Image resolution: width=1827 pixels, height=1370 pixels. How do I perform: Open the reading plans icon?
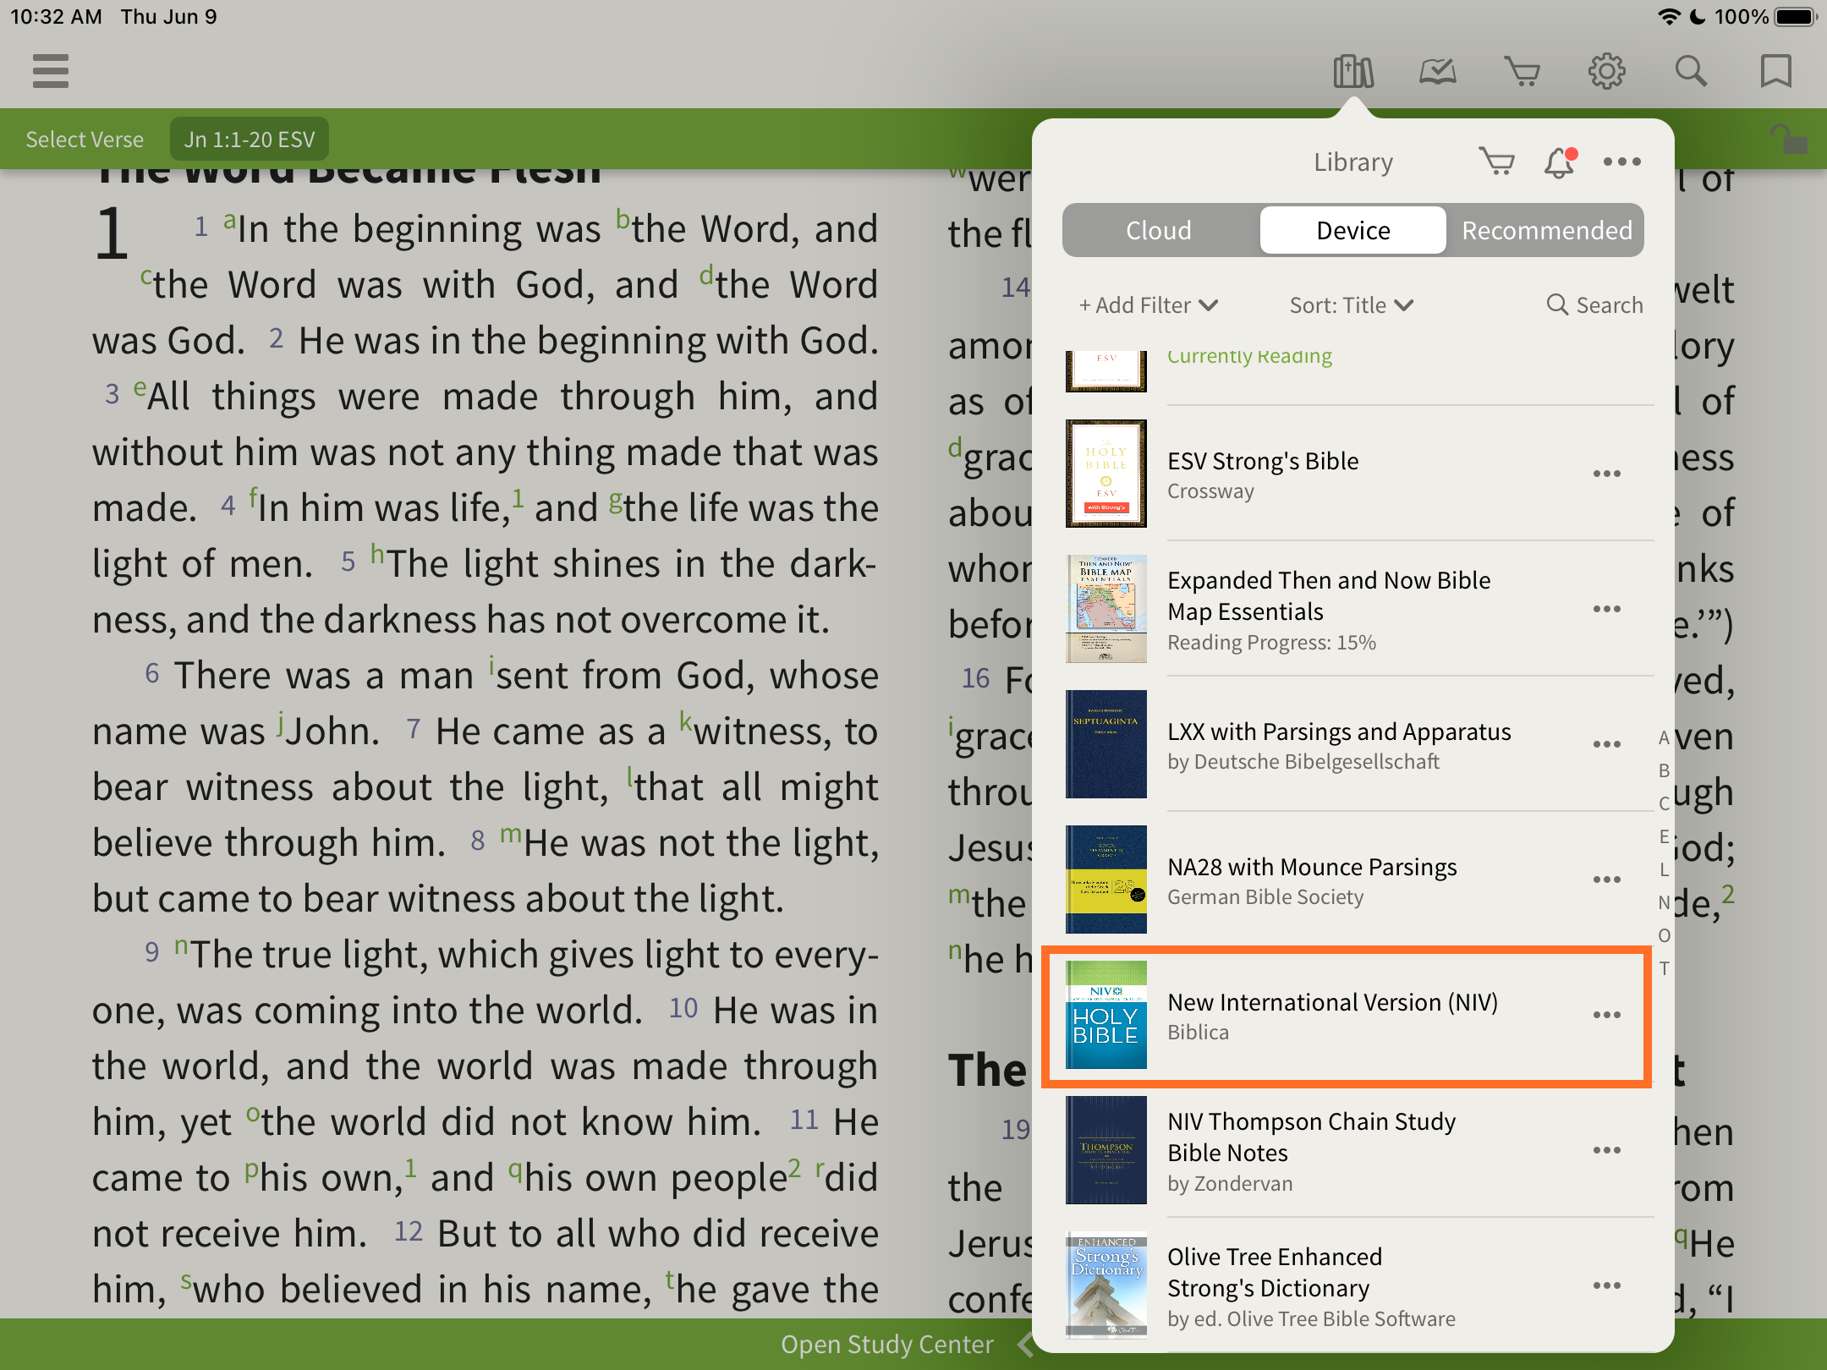pyautogui.click(x=1438, y=71)
